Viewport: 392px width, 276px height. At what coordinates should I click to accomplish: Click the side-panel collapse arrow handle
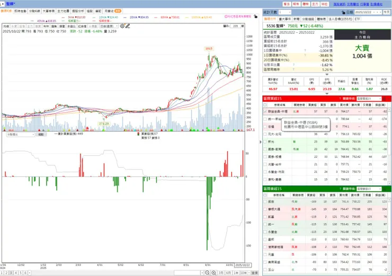[x=260, y=142]
